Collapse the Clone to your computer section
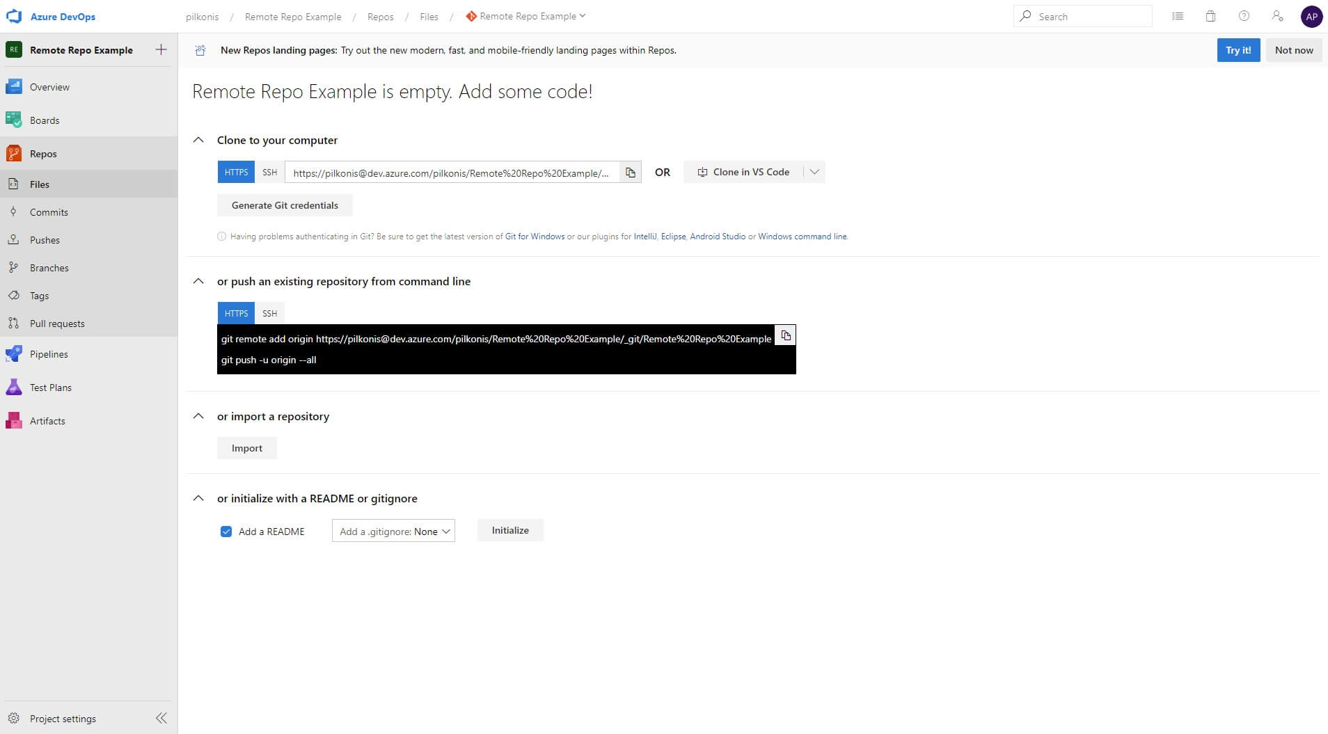 click(198, 140)
